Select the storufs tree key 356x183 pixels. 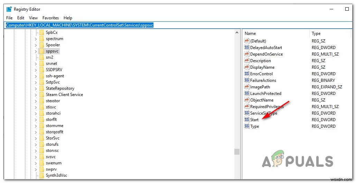click(x=52, y=144)
